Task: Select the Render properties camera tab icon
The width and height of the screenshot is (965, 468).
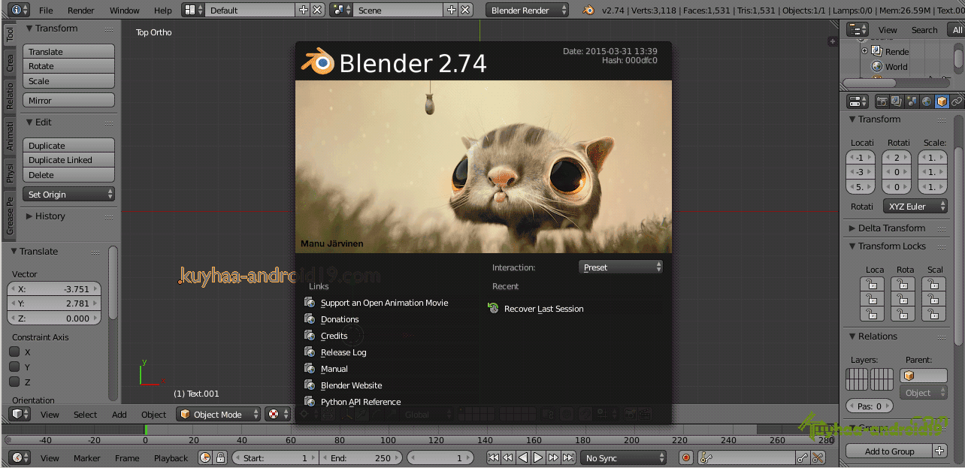Action: pyautogui.click(x=883, y=101)
